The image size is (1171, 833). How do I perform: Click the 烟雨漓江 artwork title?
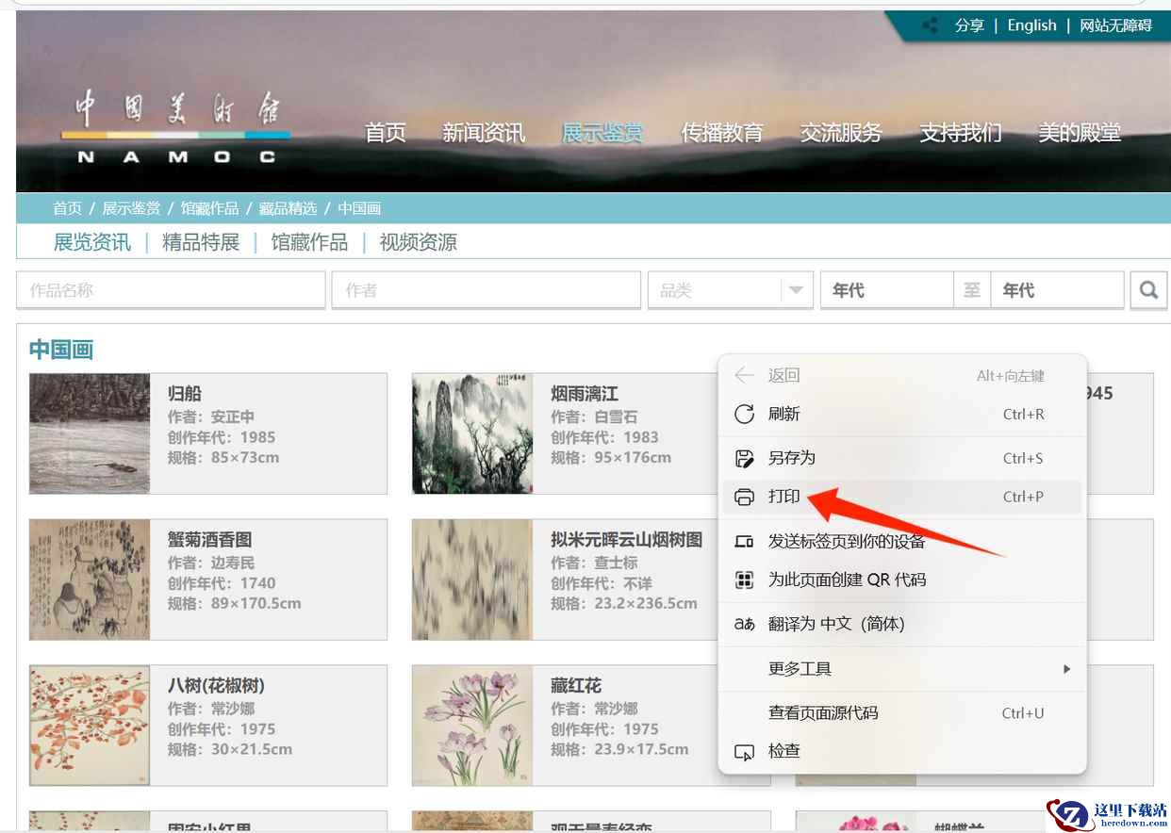(x=585, y=394)
